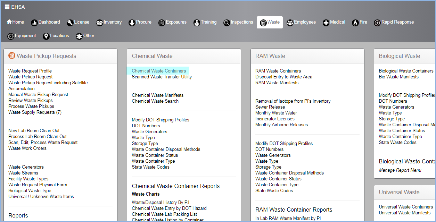Viewport: 436px width, 222px height.
Task: Select Review Waste Pickups
Action: 31,101
